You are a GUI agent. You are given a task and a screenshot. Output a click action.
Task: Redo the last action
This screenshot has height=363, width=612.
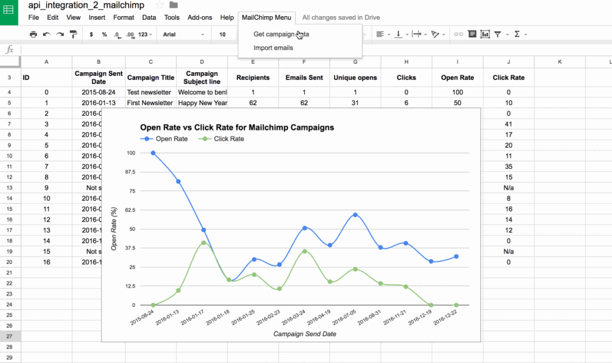60,34
